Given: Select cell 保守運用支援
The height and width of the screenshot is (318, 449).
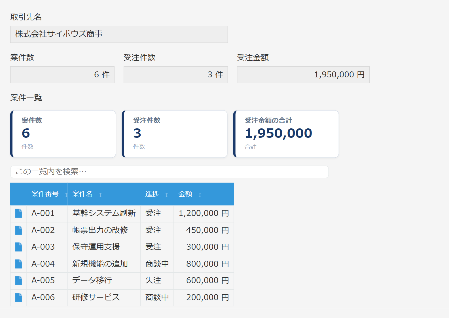Looking at the screenshot, I should pyautogui.click(x=104, y=247).
